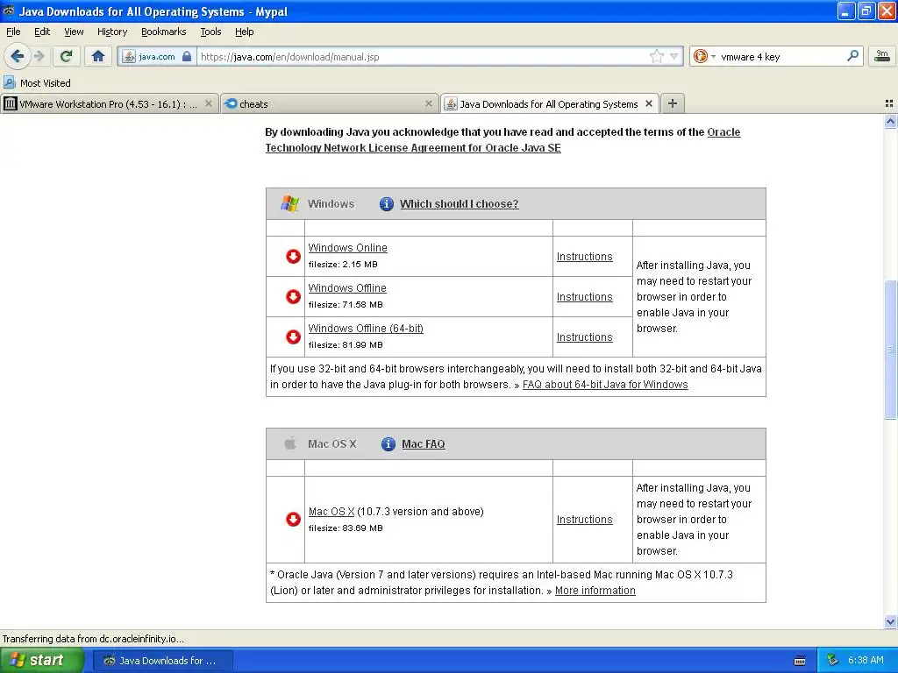Click the address bar URL field
898x673 pixels.
point(423,57)
